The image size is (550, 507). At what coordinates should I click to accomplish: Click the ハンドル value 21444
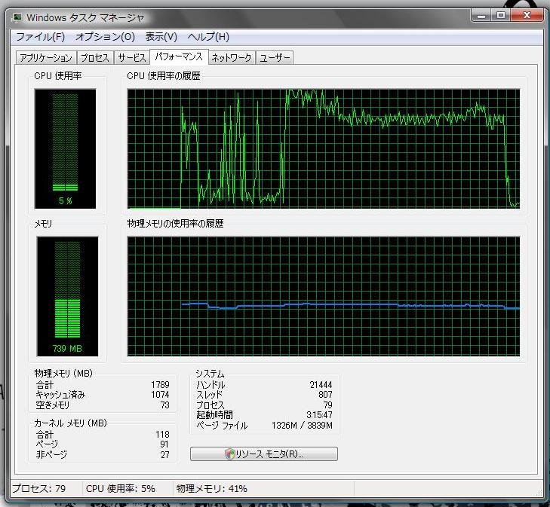click(321, 384)
